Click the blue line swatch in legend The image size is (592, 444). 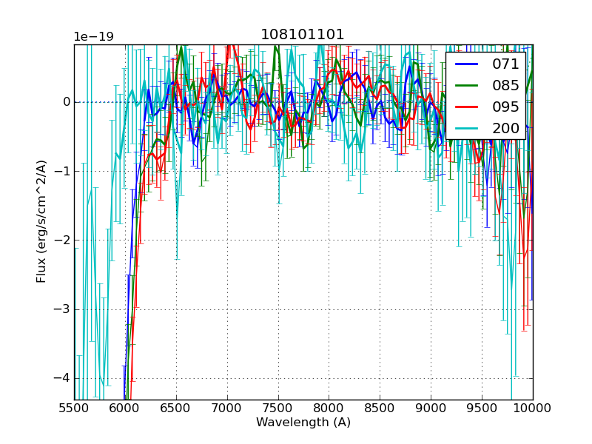[466, 64]
